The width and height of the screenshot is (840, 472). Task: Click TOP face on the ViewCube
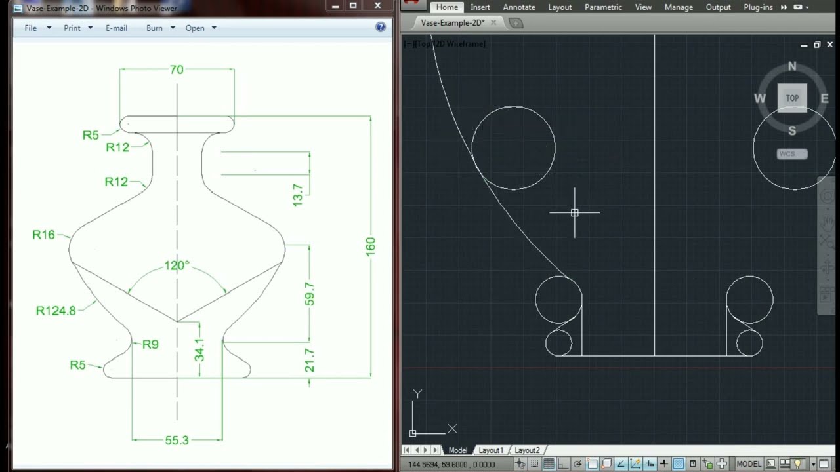coord(792,98)
